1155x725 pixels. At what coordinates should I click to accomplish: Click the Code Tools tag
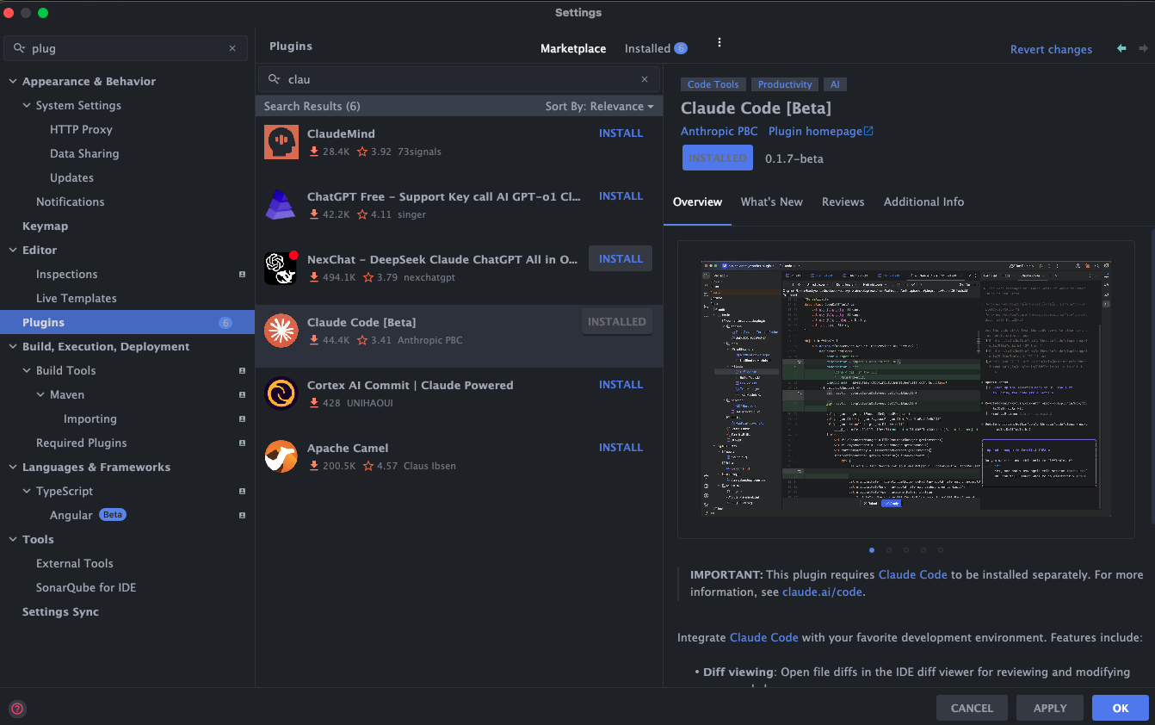[x=713, y=84]
